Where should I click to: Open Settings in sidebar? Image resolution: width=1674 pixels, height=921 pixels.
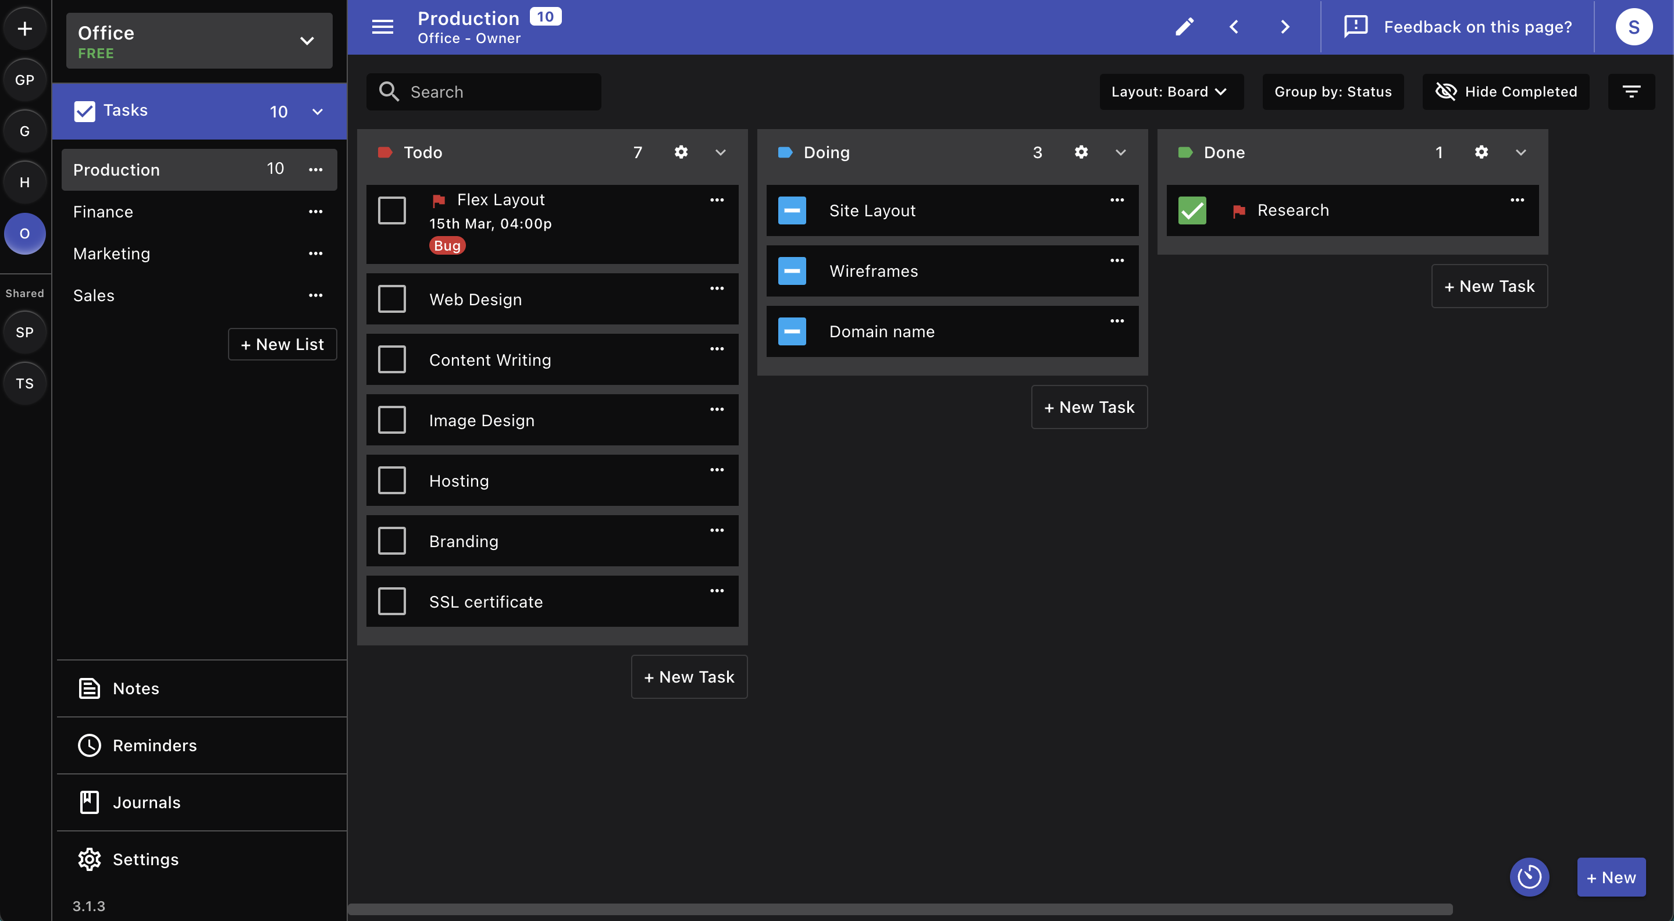[201, 859]
